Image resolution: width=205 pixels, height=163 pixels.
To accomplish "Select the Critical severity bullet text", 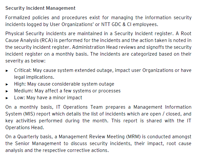I will (102, 70).
